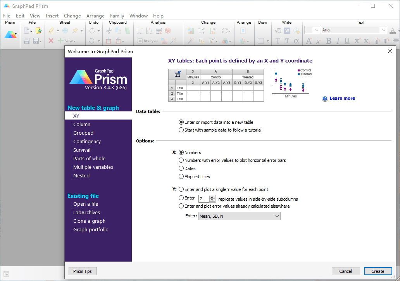The image size is (400, 281).
Task: Open the File menu
Action: (x=7, y=16)
